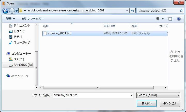This screenshot has height=112, width=186.
Task: Open Boards (*.brd) file type dropdown
Action: pyautogui.click(x=158, y=95)
